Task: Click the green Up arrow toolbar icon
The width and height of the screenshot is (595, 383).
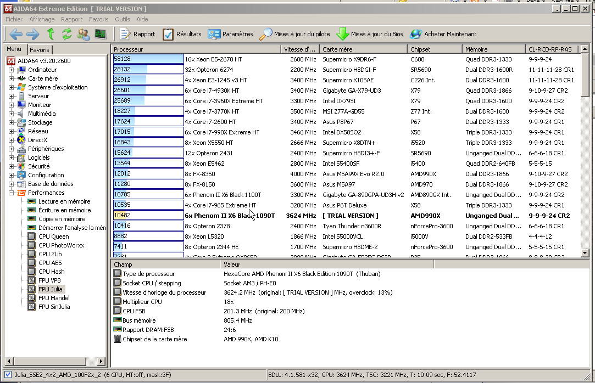Action: pyautogui.click(x=51, y=34)
